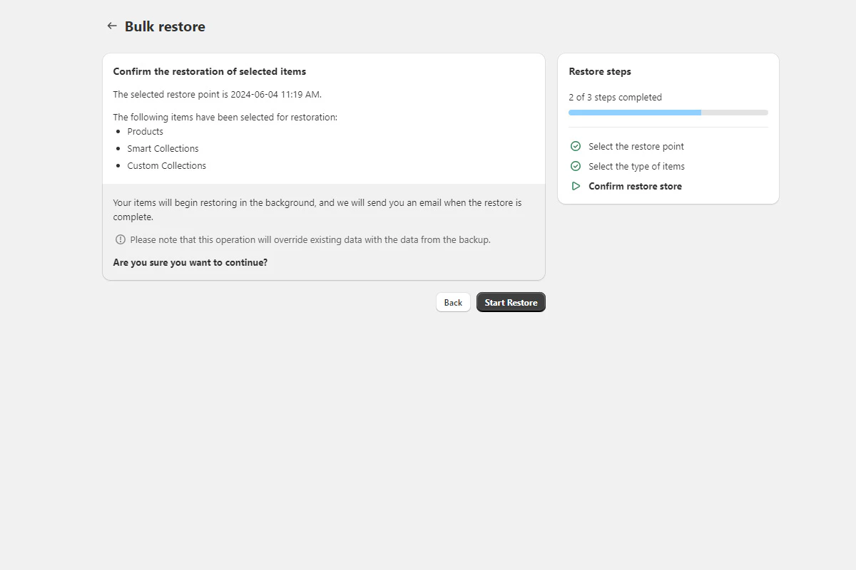Image resolution: width=856 pixels, height=570 pixels.
Task: Click the bullet icon beside Custom Collections
Action: pos(118,165)
